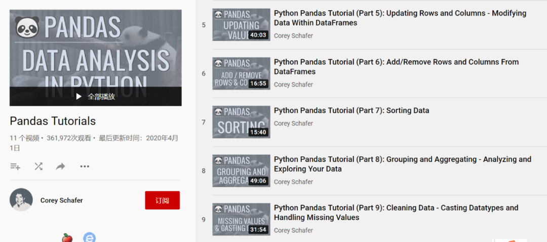Click the index number 8 beside Part 8

204,171
